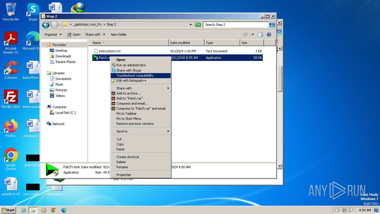Sort by Type column header
Screen dimensions: 380x214
222,43
